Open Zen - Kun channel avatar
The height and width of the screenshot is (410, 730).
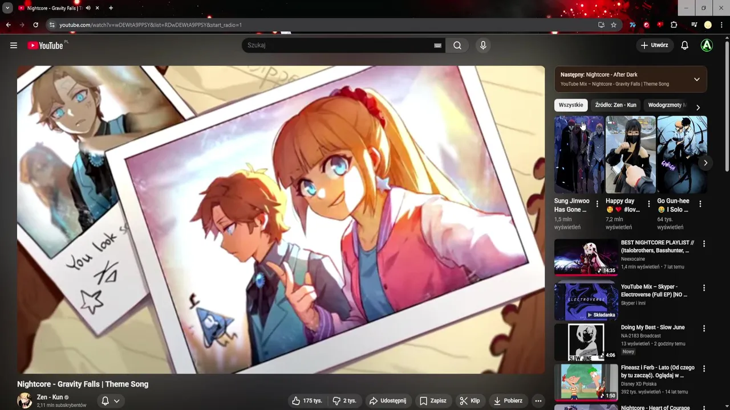coord(25,400)
